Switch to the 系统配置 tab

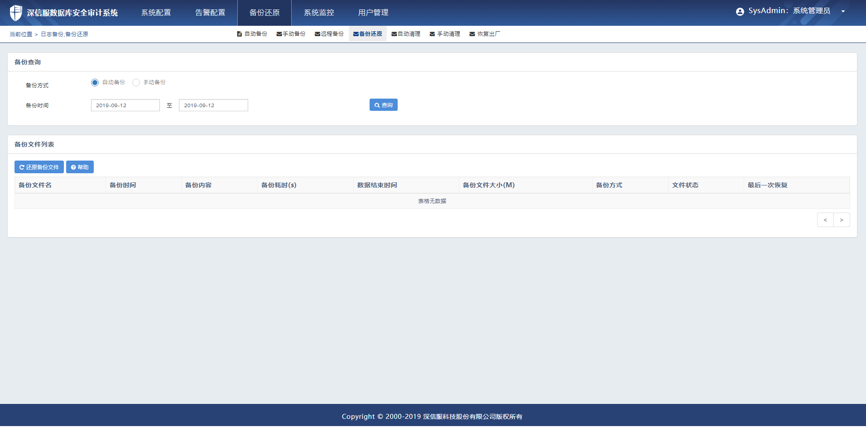click(156, 13)
